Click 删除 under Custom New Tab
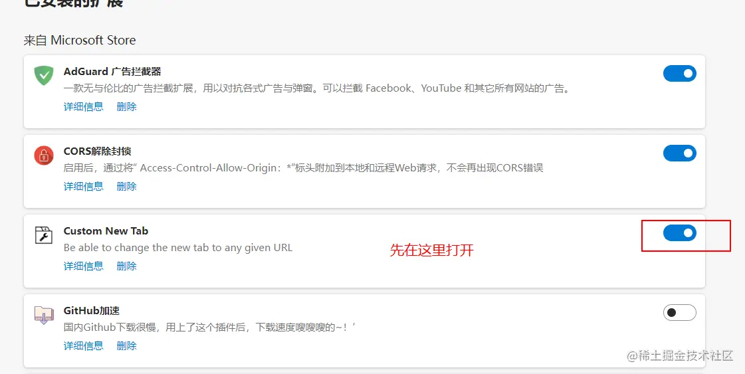The height and width of the screenshot is (374, 745). coord(126,266)
